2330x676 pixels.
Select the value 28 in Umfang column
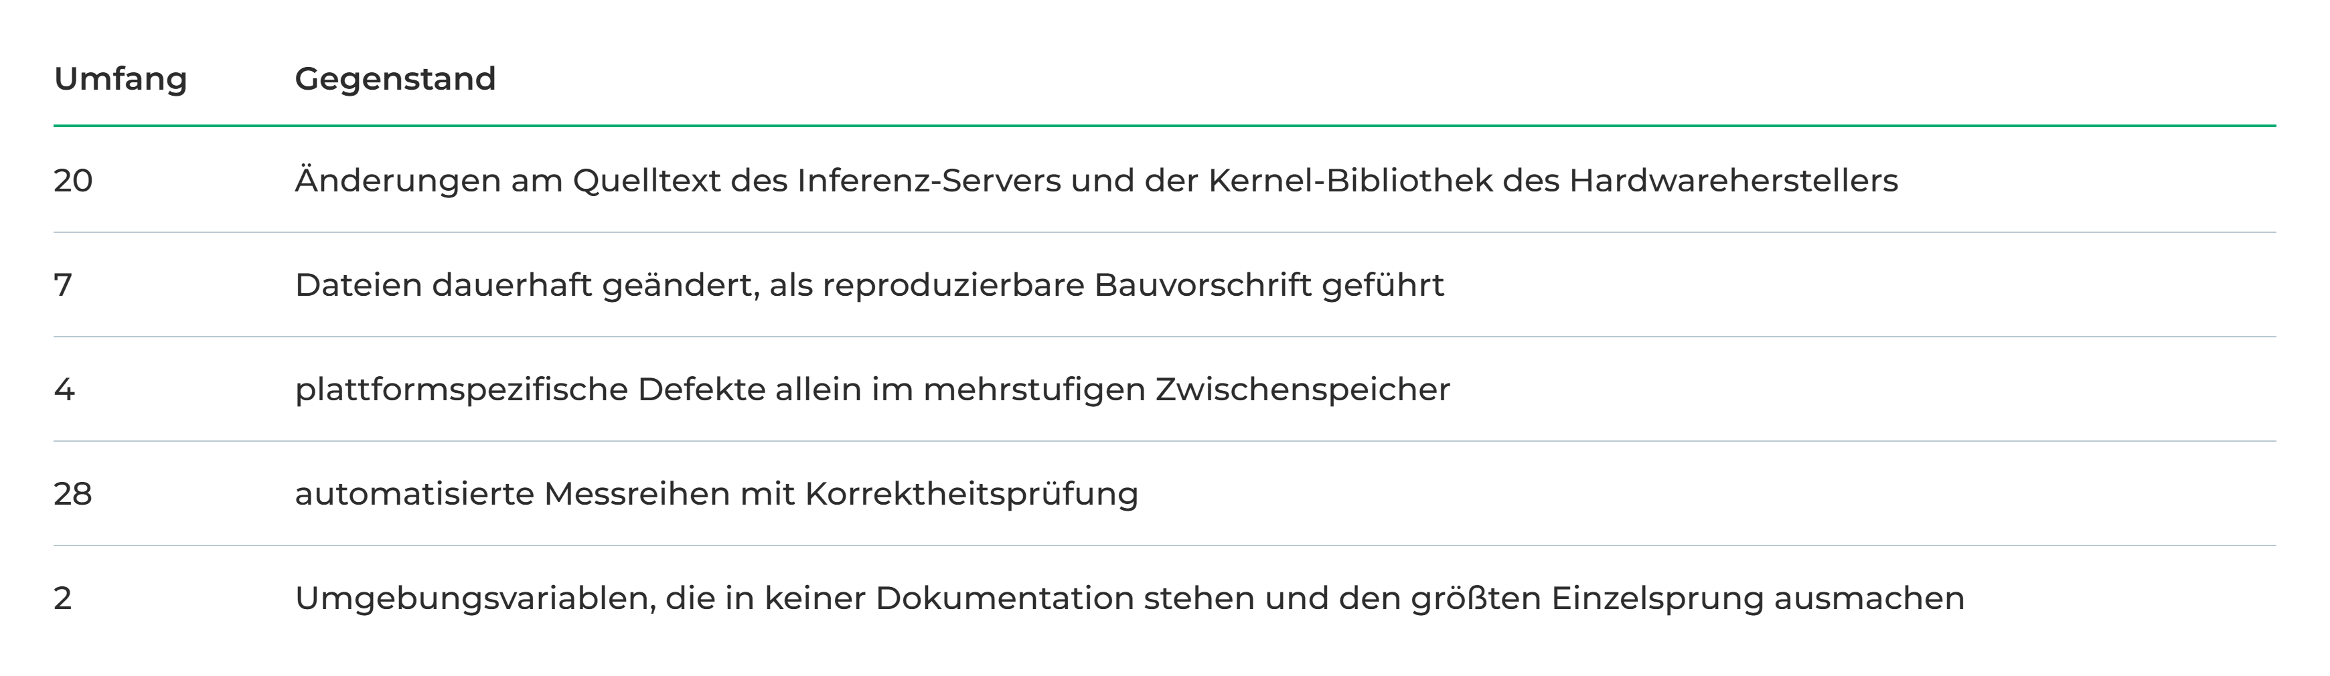pyautogui.click(x=73, y=493)
